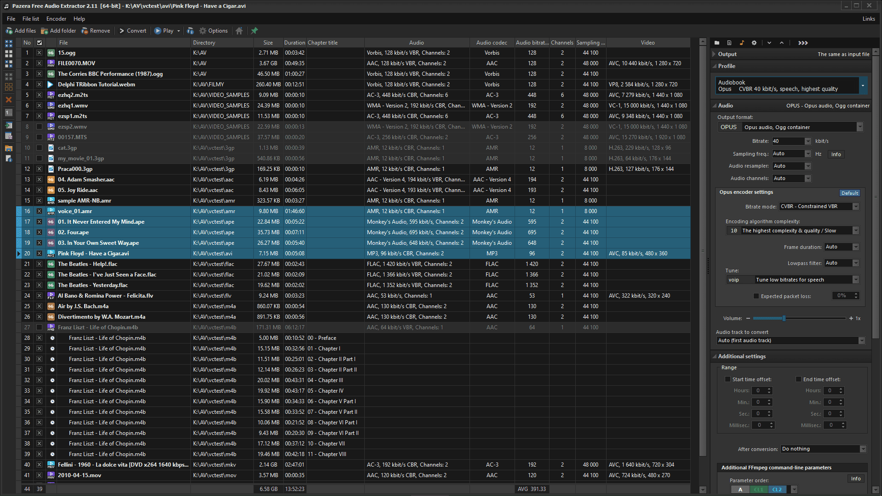Viewport: 882px width, 496px height.
Task: Enable the Start time offset checkbox
Action: pyautogui.click(x=727, y=379)
